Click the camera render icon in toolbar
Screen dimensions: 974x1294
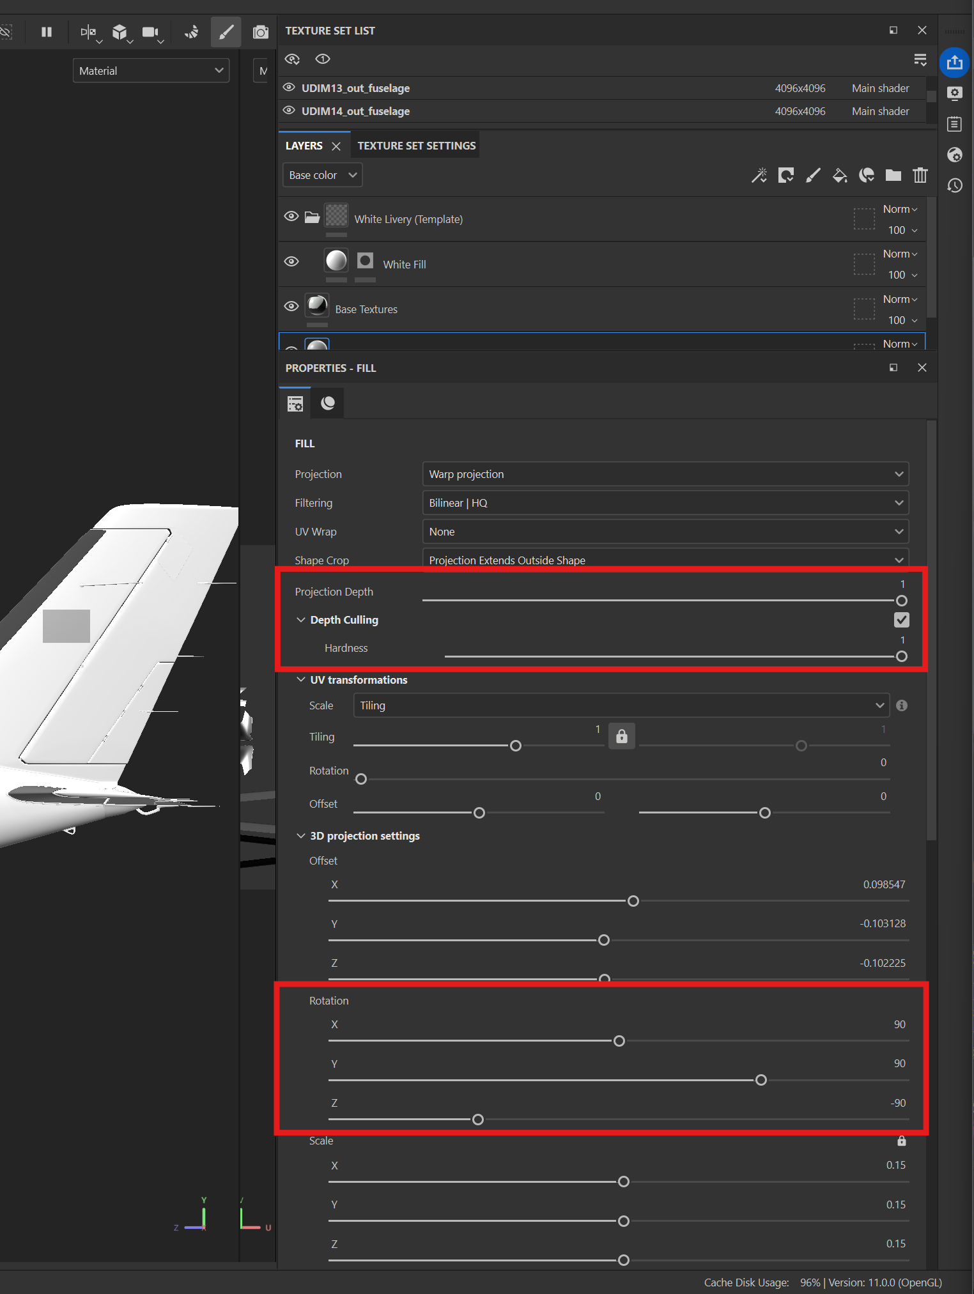(260, 32)
